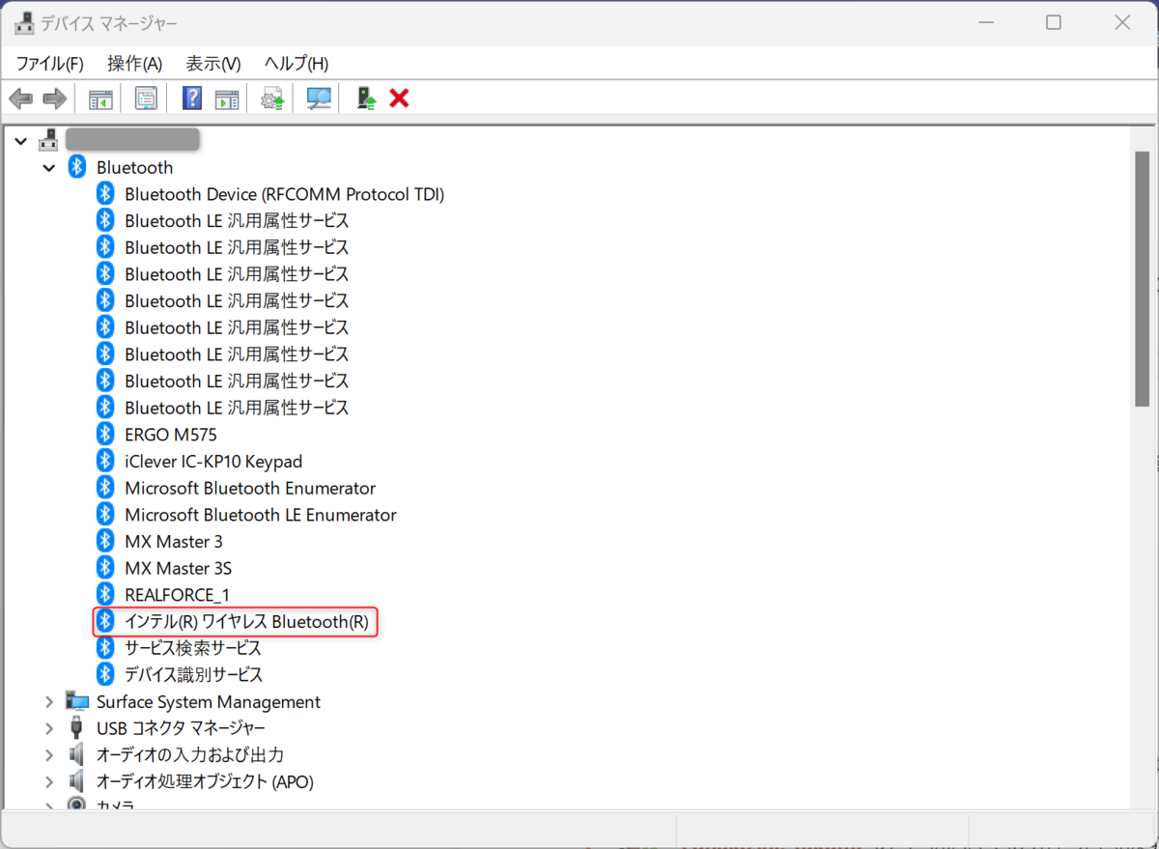Click the Surface System Management device icon
The height and width of the screenshot is (849, 1159).
[76, 701]
